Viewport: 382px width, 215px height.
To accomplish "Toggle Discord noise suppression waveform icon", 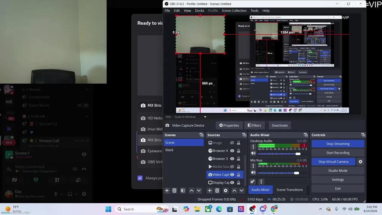I will click(75, 169).
